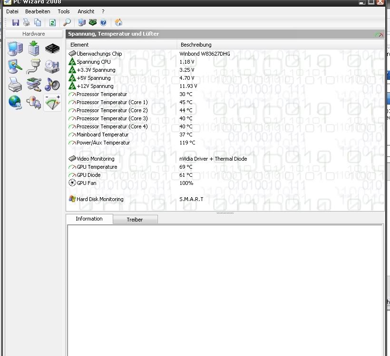Click the Save toolbar icon
The height and width of the screenshot is (356, 390).
16,23
